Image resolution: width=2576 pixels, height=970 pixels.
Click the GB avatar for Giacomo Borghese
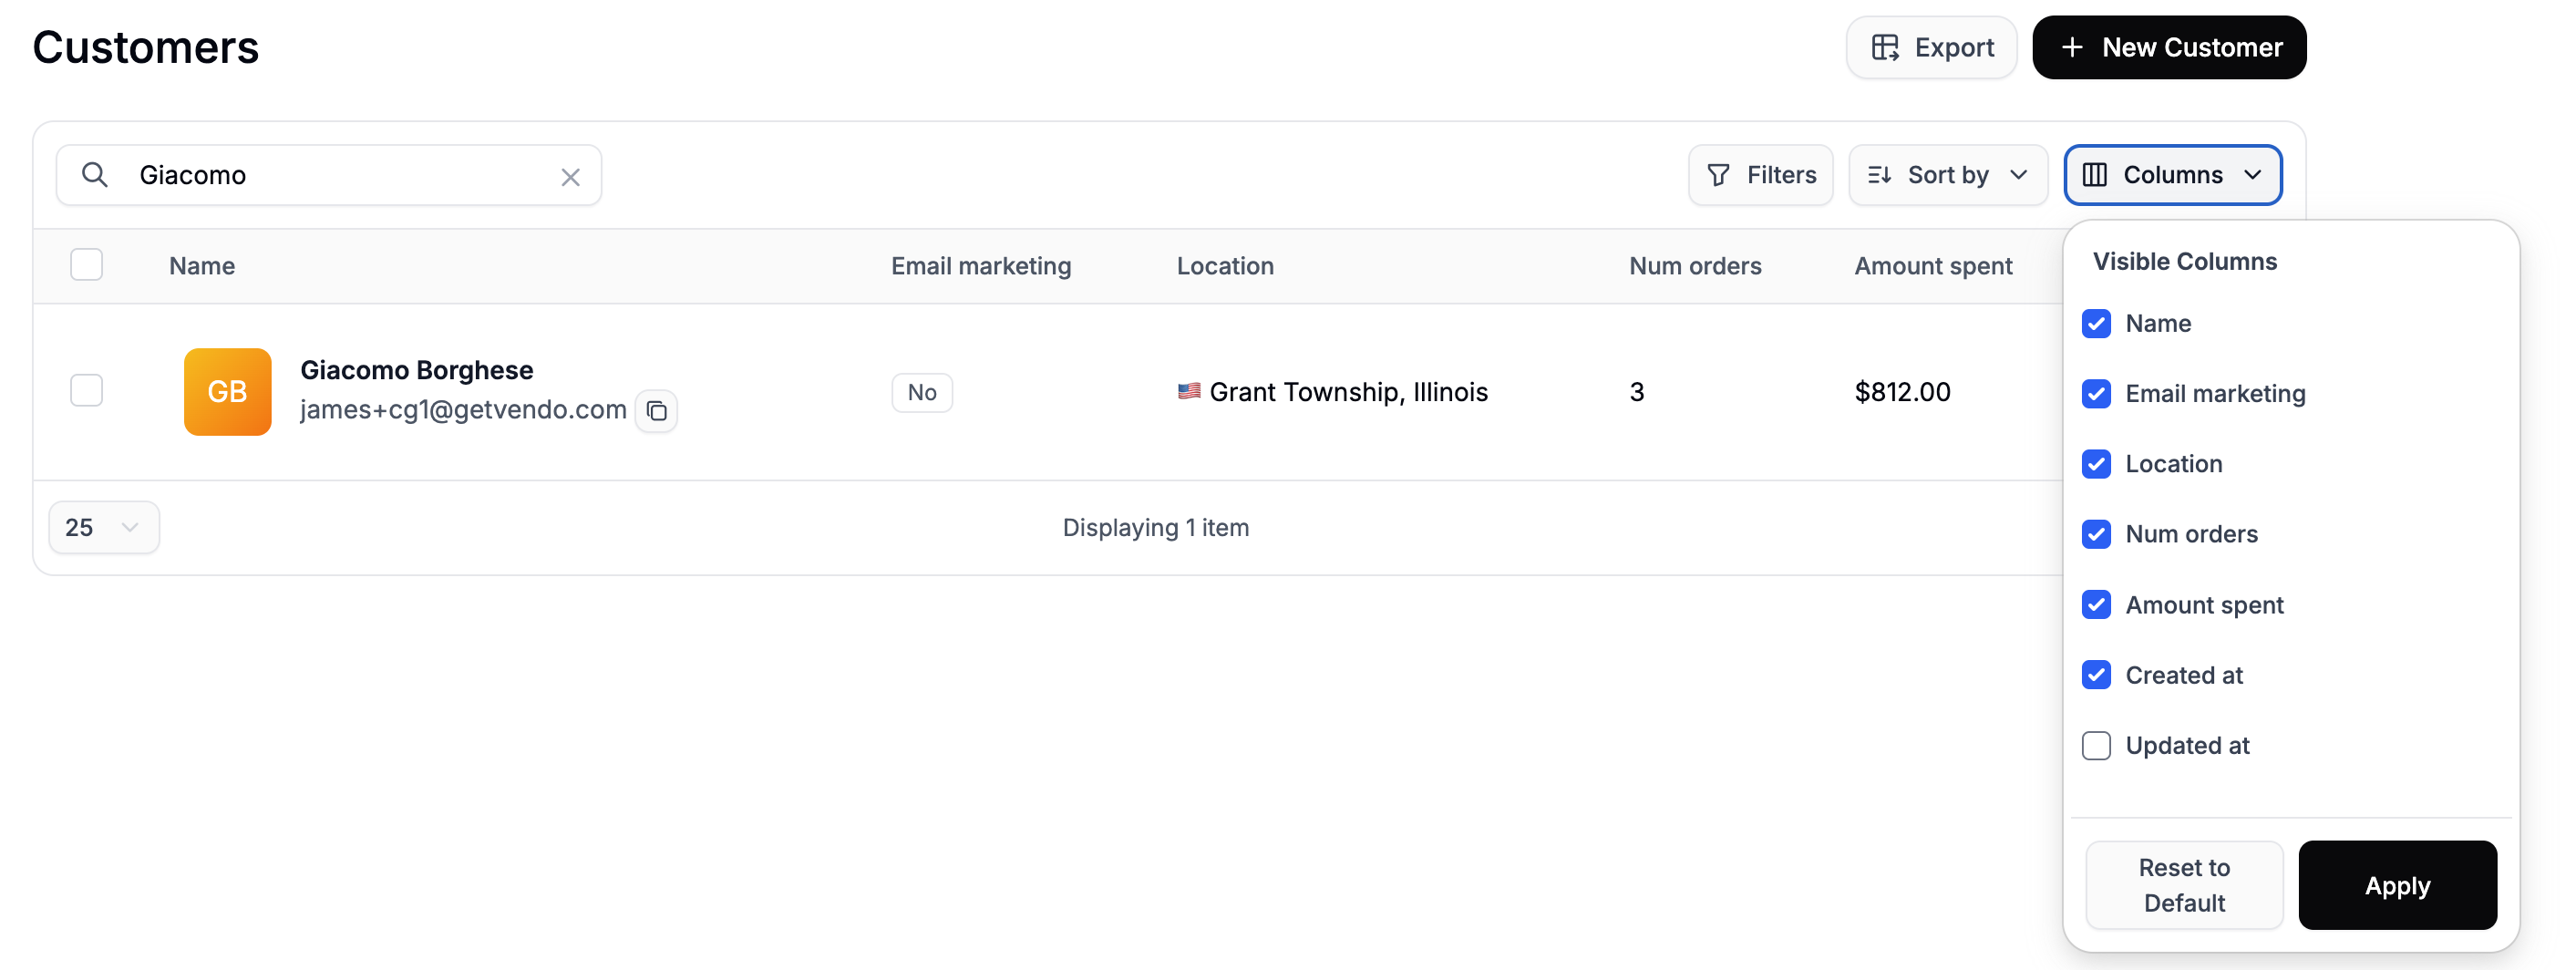tap(227, 391)
